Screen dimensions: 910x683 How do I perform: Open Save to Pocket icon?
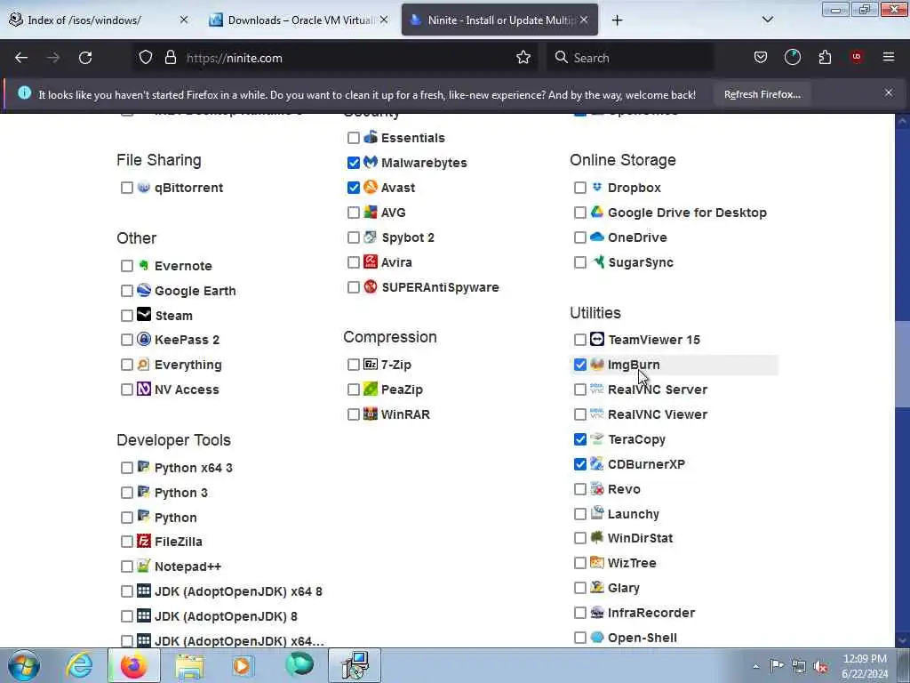761,57
